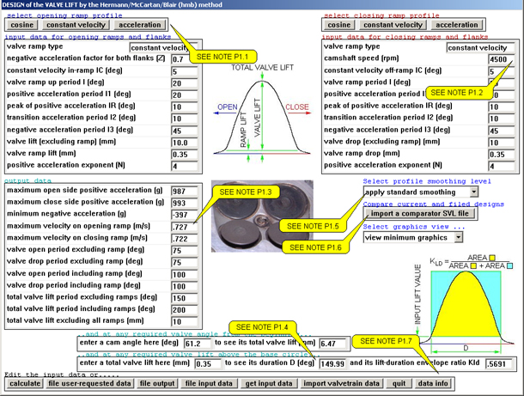Click import a comparator SVL file

click(x=420, y=214)
